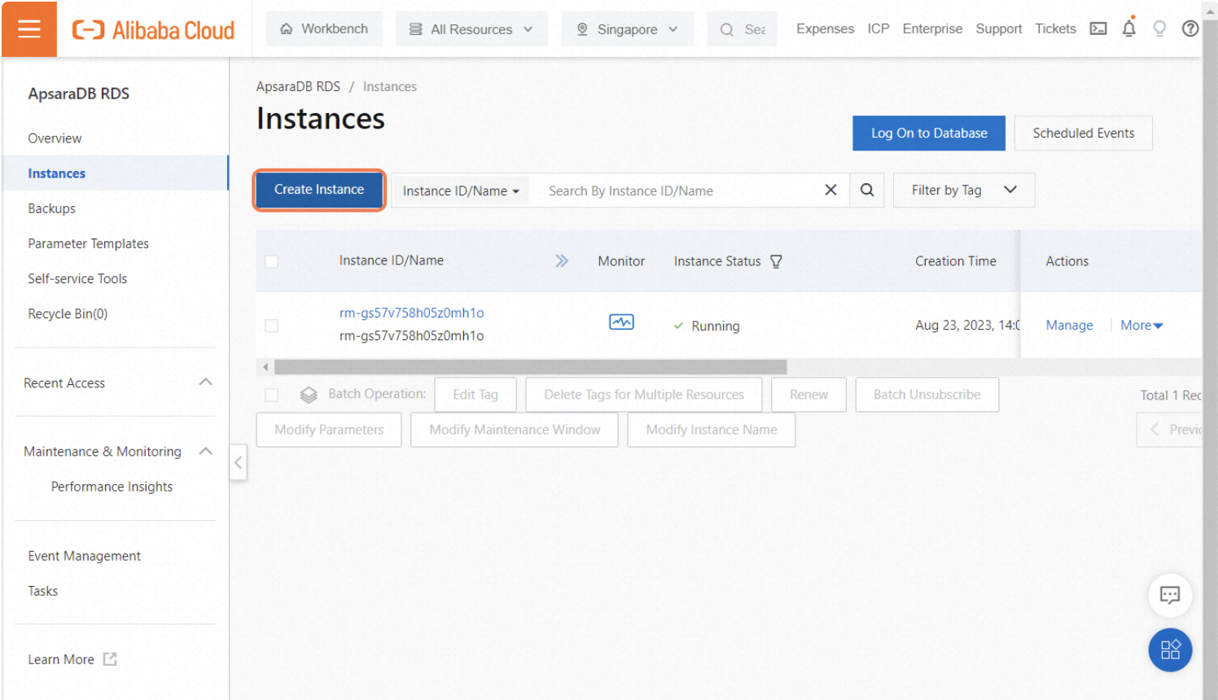Click Log On to Database
Viewport: 1218px width, 700px height.
929,133
